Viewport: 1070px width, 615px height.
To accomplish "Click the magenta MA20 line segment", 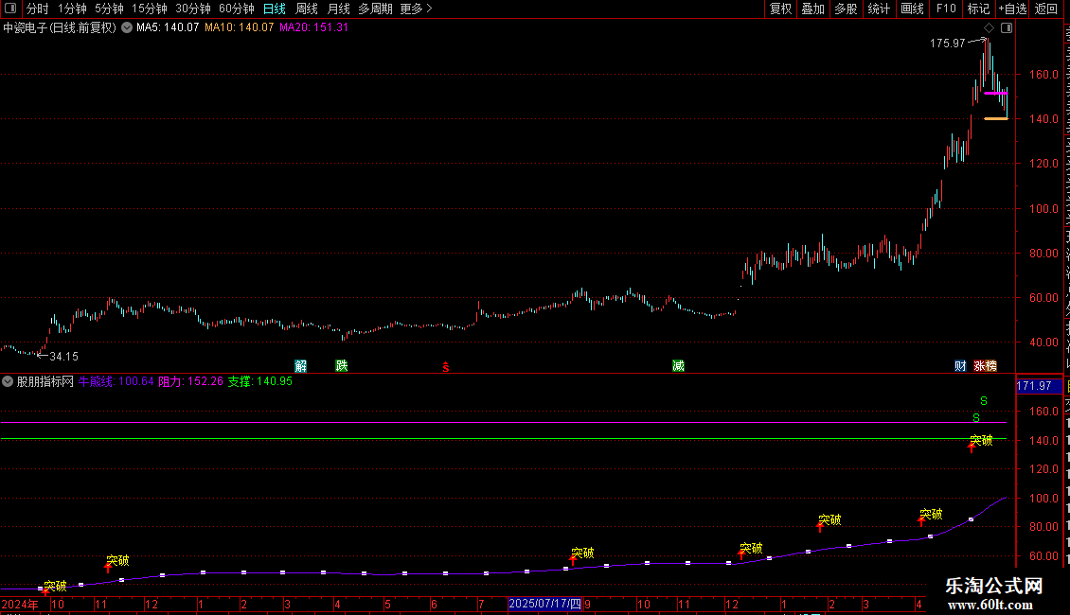I will (996, 94).
